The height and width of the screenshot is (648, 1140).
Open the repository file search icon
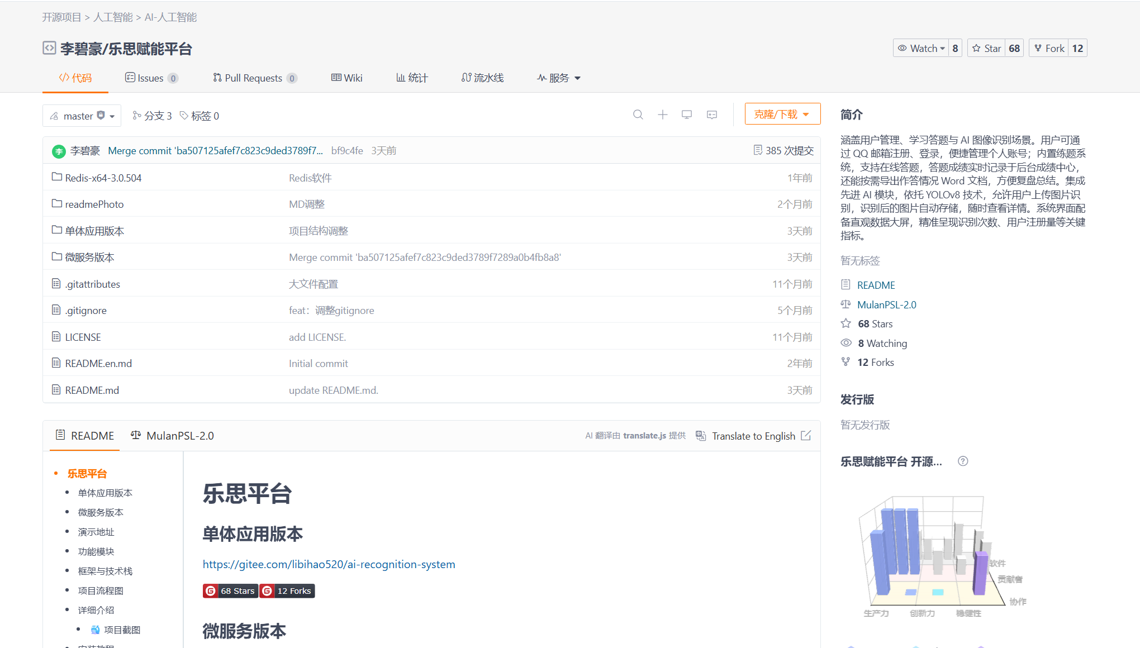(x=638, y=115)
